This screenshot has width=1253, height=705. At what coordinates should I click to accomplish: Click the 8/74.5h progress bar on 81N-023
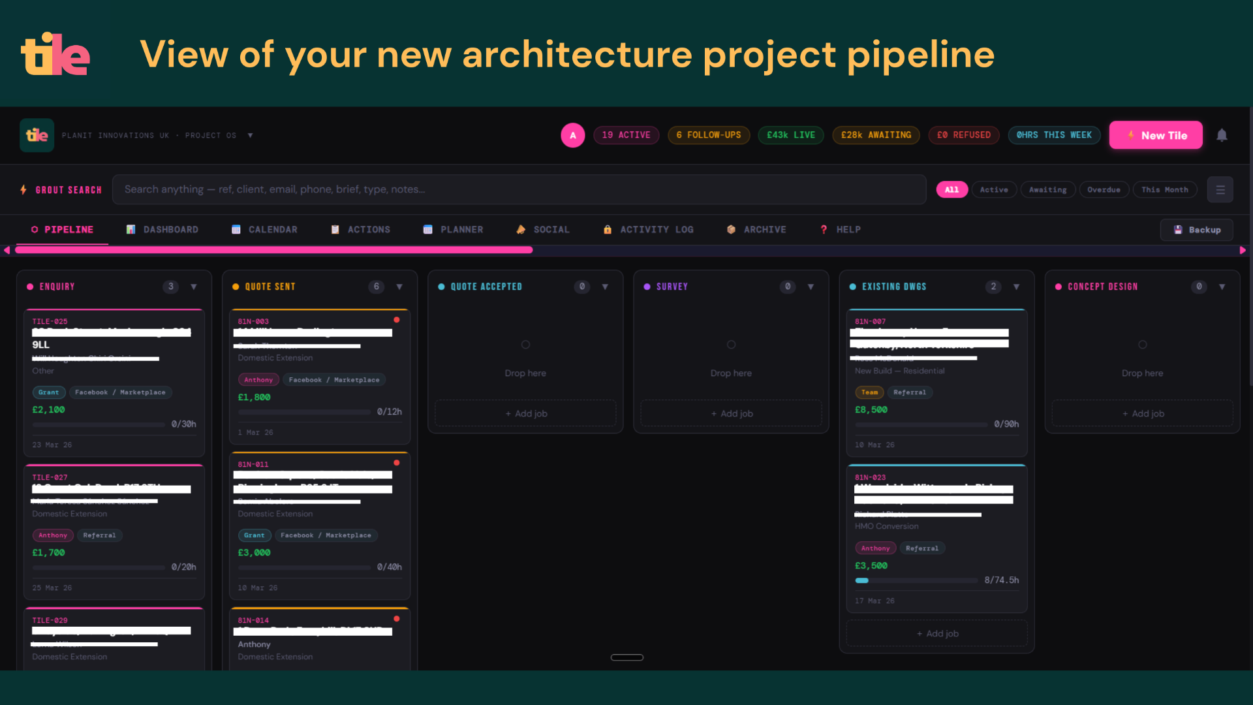click(x=916, y=580)
